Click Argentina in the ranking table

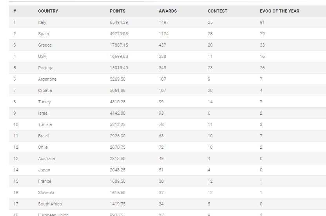(x=47, y=79)
